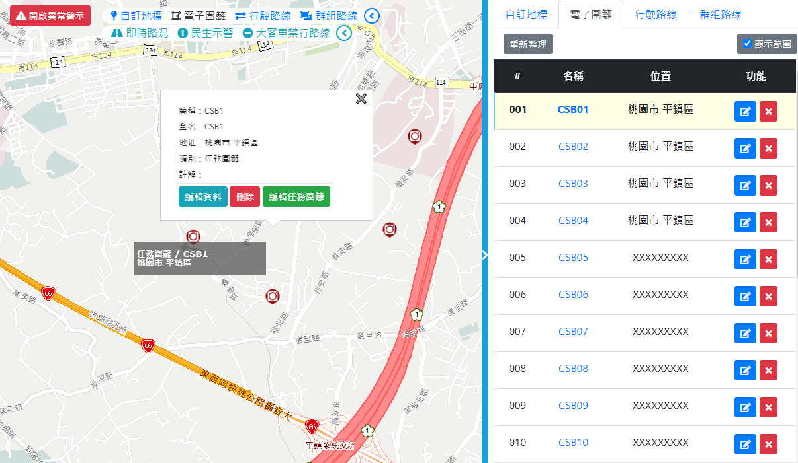Click the edit icon for CSB10
The height and width of the screenshot is (463, 798).
tap(745, 445)
